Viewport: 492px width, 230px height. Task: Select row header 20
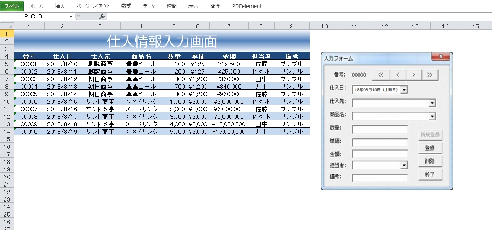pyautogui.click(x=7, y=177)
